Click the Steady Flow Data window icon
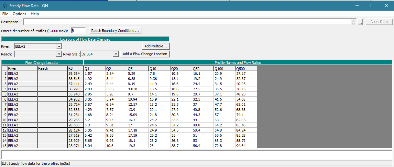394x167 pixels. coord(5,5)
